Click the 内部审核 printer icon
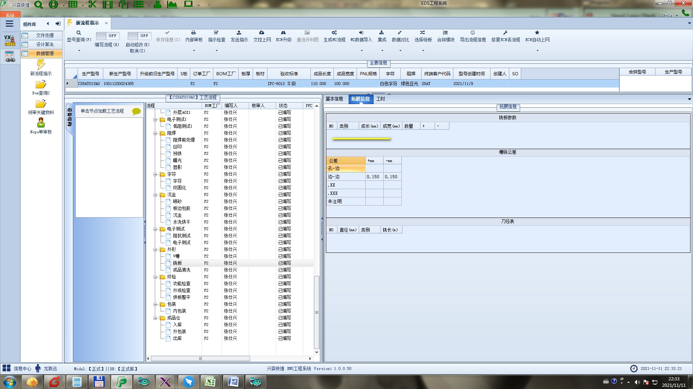 (x=193, y=33)
